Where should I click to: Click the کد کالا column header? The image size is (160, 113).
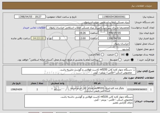coord(137,83)
